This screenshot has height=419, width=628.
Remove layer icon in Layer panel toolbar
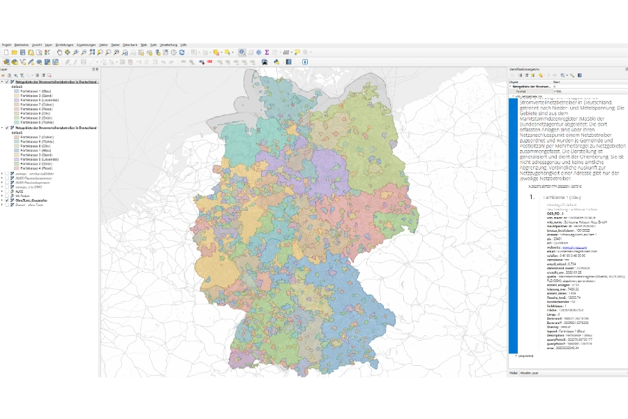[50, 75]
